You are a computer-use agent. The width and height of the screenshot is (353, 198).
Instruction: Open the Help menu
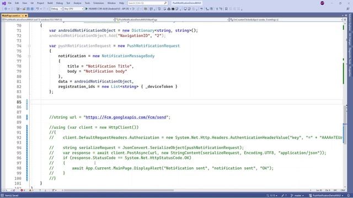click(x=121, y=3)
